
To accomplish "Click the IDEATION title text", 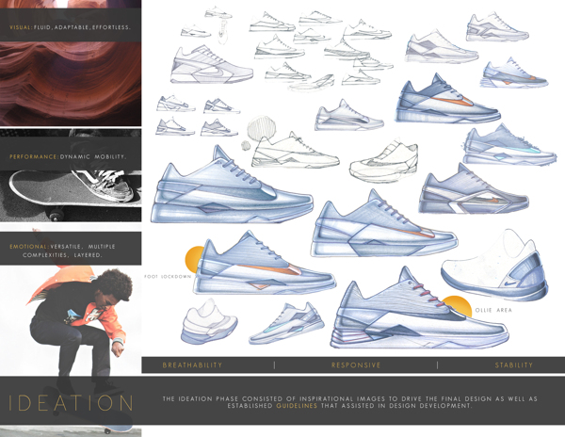I will click(71, 403).
